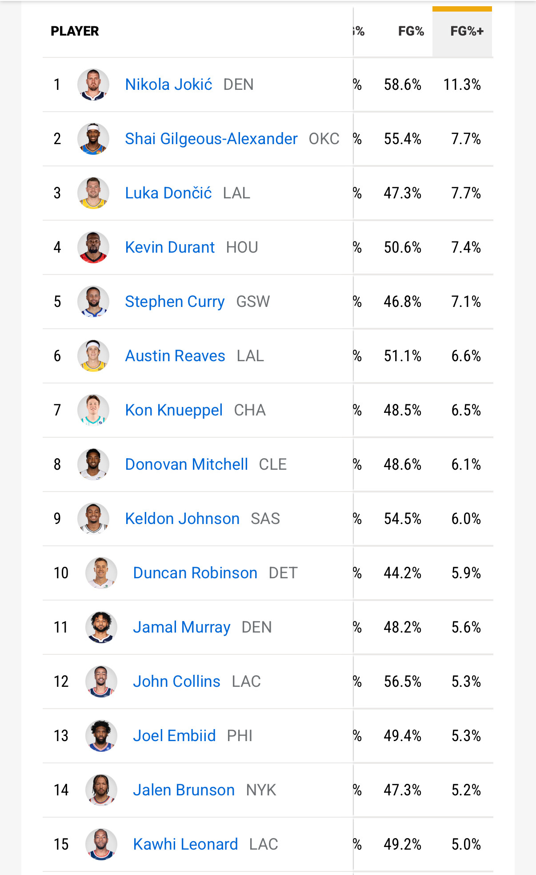Click the PLAYER column header
536x875 pixels.
75,31
